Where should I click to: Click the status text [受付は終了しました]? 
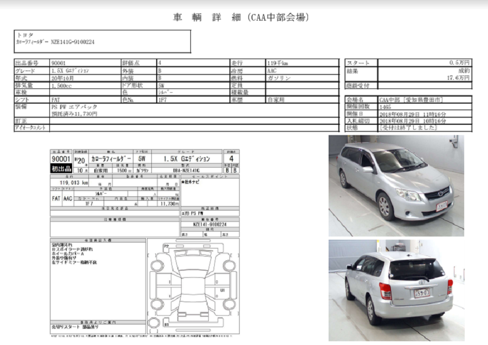(408, 127)
